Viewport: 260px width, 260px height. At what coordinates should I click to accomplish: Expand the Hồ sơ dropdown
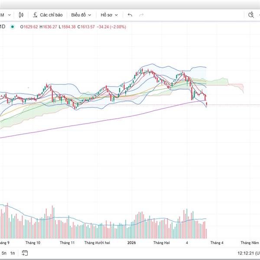click(x=108, y=15)
